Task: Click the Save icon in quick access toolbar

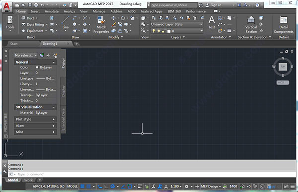Action: (x=30, y=5)
